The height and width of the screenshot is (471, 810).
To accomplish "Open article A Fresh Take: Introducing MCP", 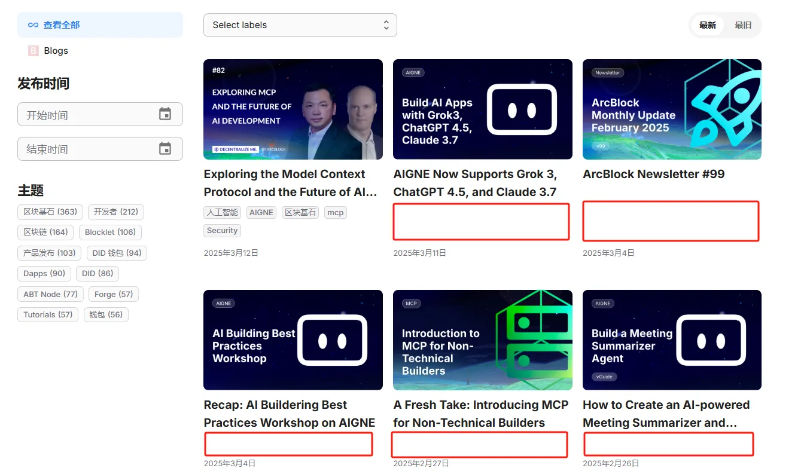I will click(x=481, y=414).
